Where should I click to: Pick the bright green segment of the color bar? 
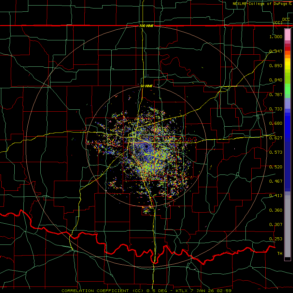tap(287, 89)
